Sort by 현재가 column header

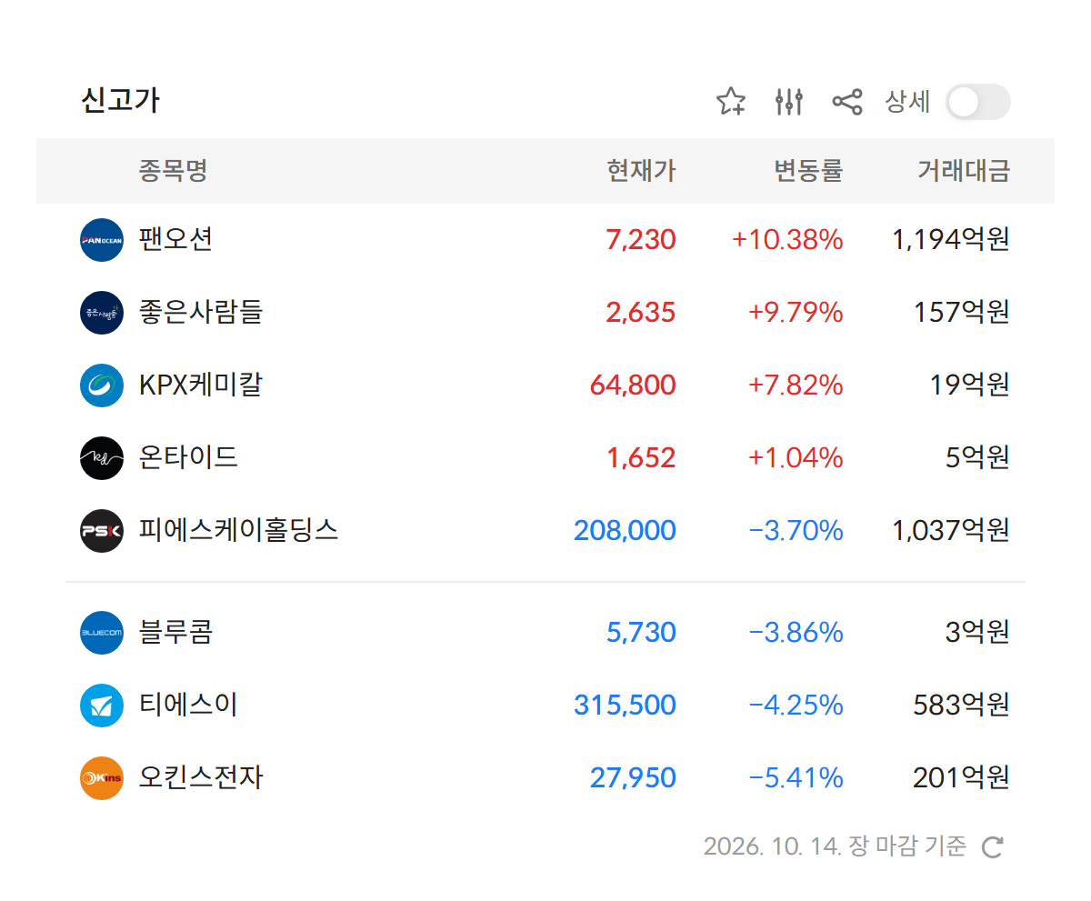642,171
